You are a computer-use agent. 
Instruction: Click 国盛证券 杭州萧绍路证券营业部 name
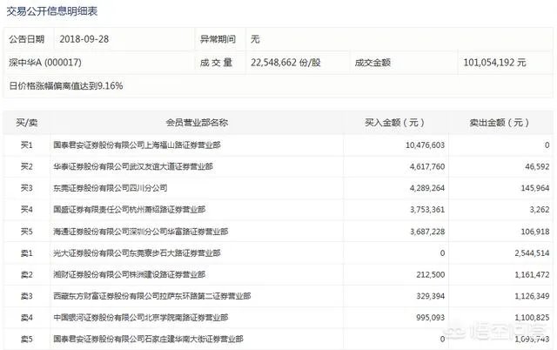coord(130,209)
